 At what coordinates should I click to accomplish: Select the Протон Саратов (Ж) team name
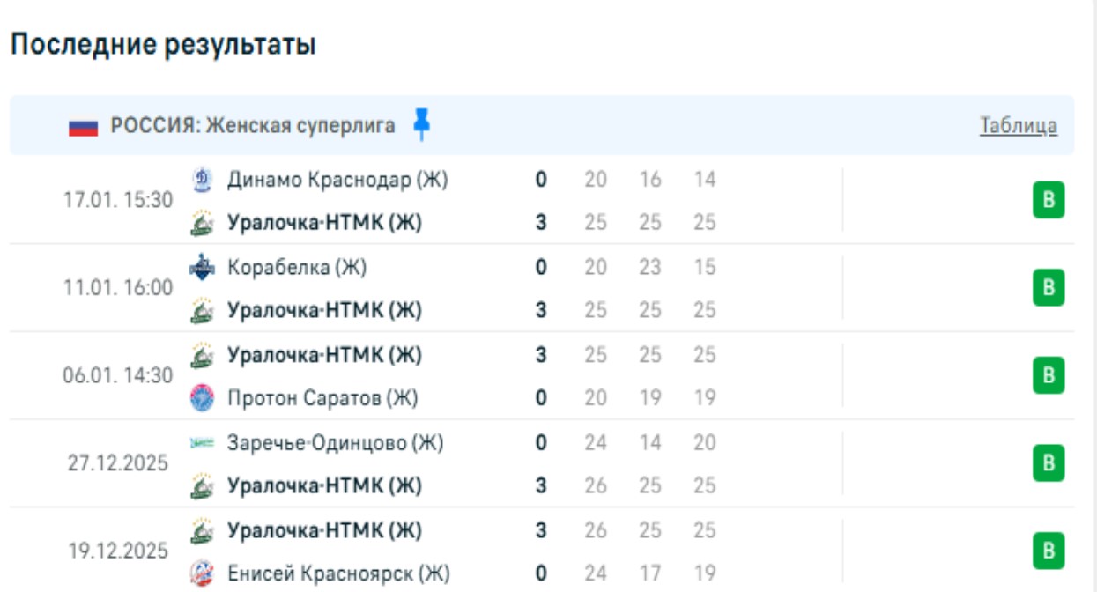pyautogui.click(x=322, y=398)
